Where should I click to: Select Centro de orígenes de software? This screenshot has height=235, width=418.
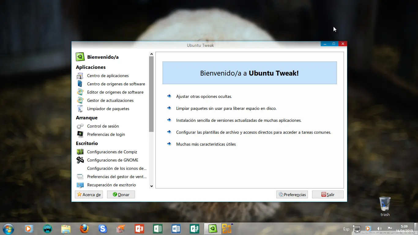[116, 84]
